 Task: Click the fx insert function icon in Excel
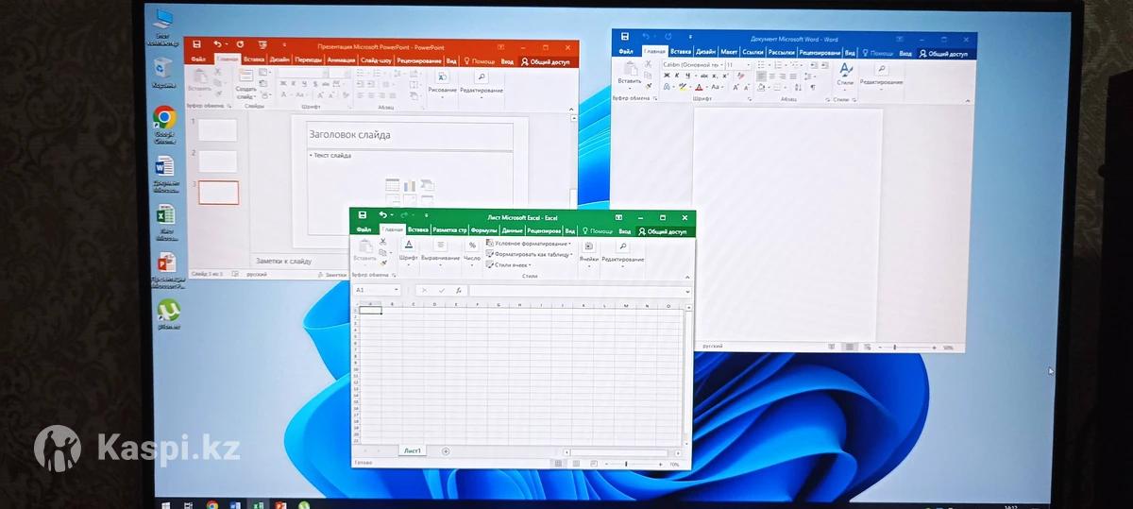click(458, 291)
